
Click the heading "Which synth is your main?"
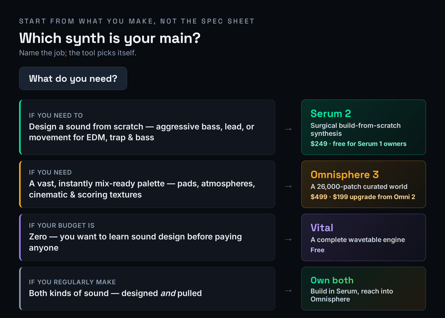click(110, 38)
